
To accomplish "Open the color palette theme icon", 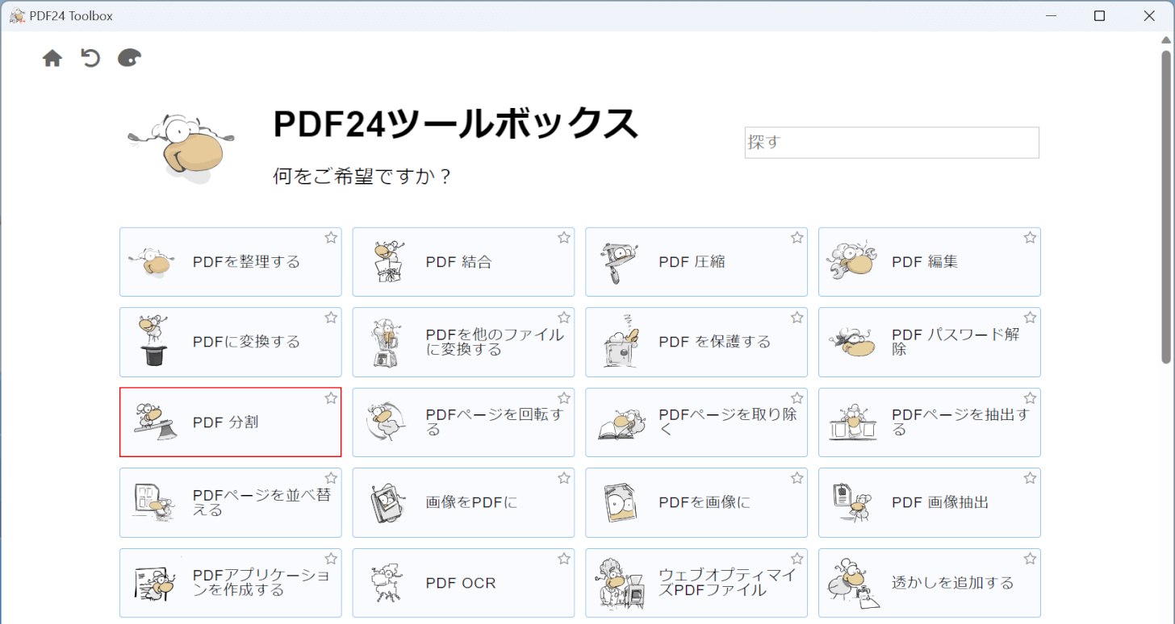I will point(129,58).
